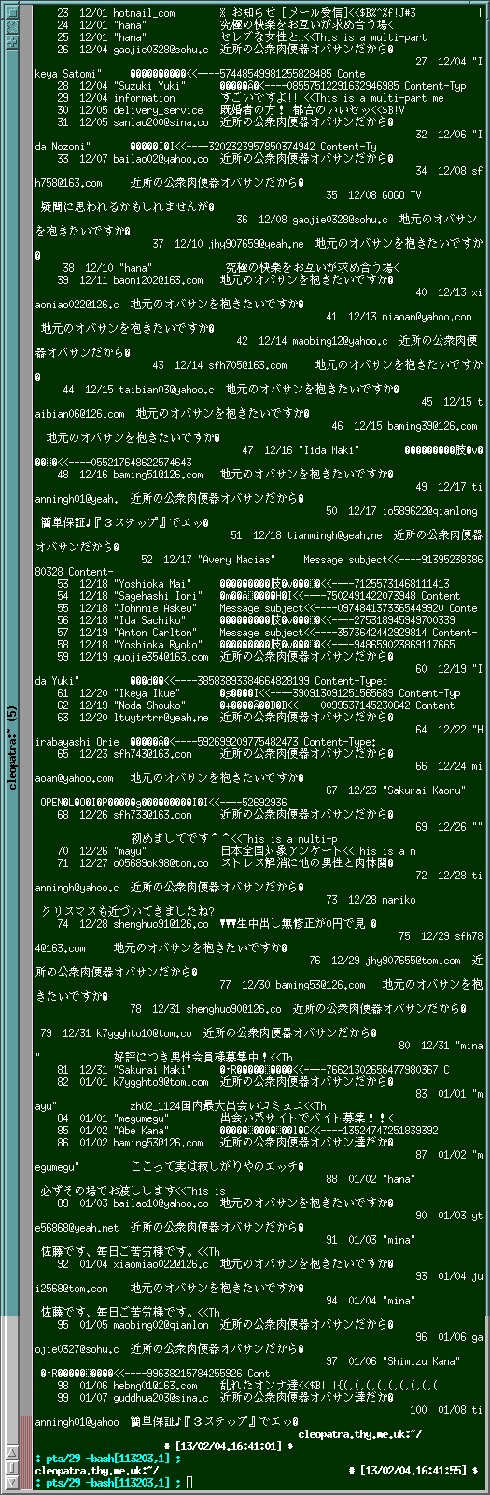
Task: Click the scroll-down triangle arrow button
Action: click(12, 1482)
